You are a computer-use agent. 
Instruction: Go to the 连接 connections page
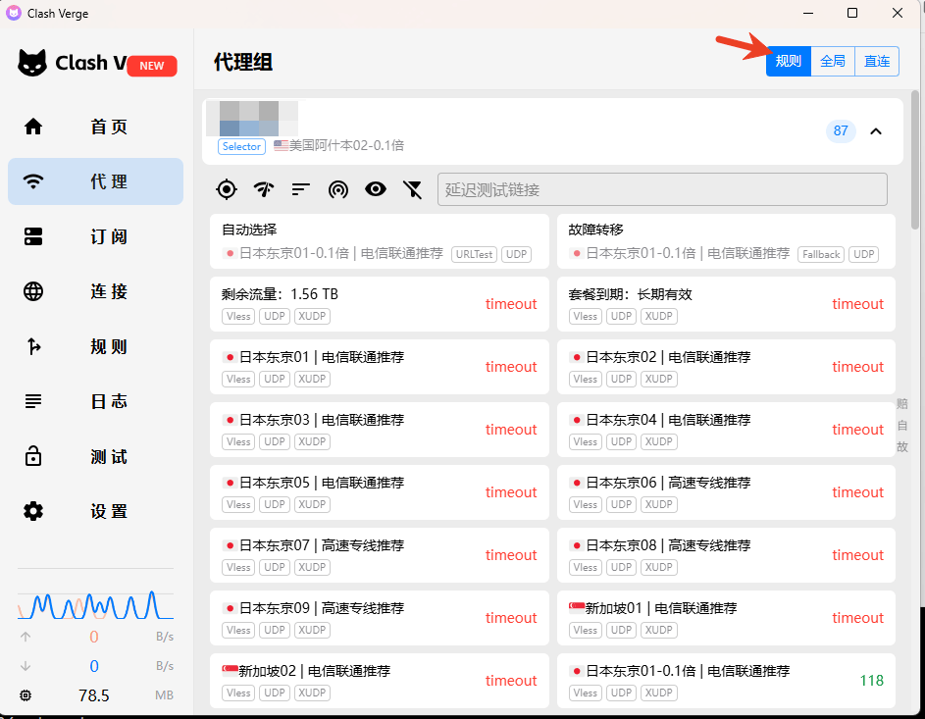[x=95, y=291]
